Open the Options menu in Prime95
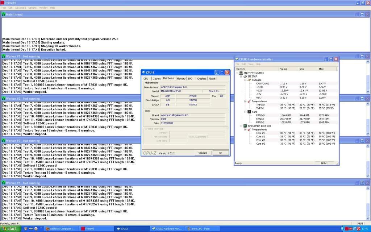The width and height of the screenshot is (371, 232). coord(32,8)
